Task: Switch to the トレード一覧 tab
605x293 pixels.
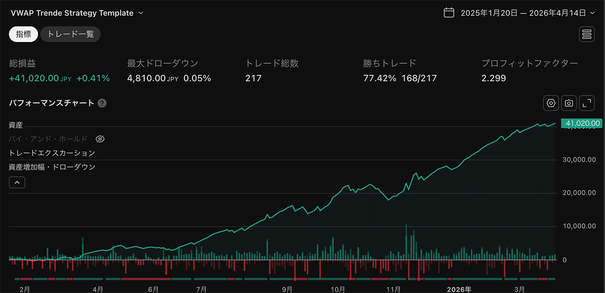Action: pyautogui.click(x=70, y=34)
